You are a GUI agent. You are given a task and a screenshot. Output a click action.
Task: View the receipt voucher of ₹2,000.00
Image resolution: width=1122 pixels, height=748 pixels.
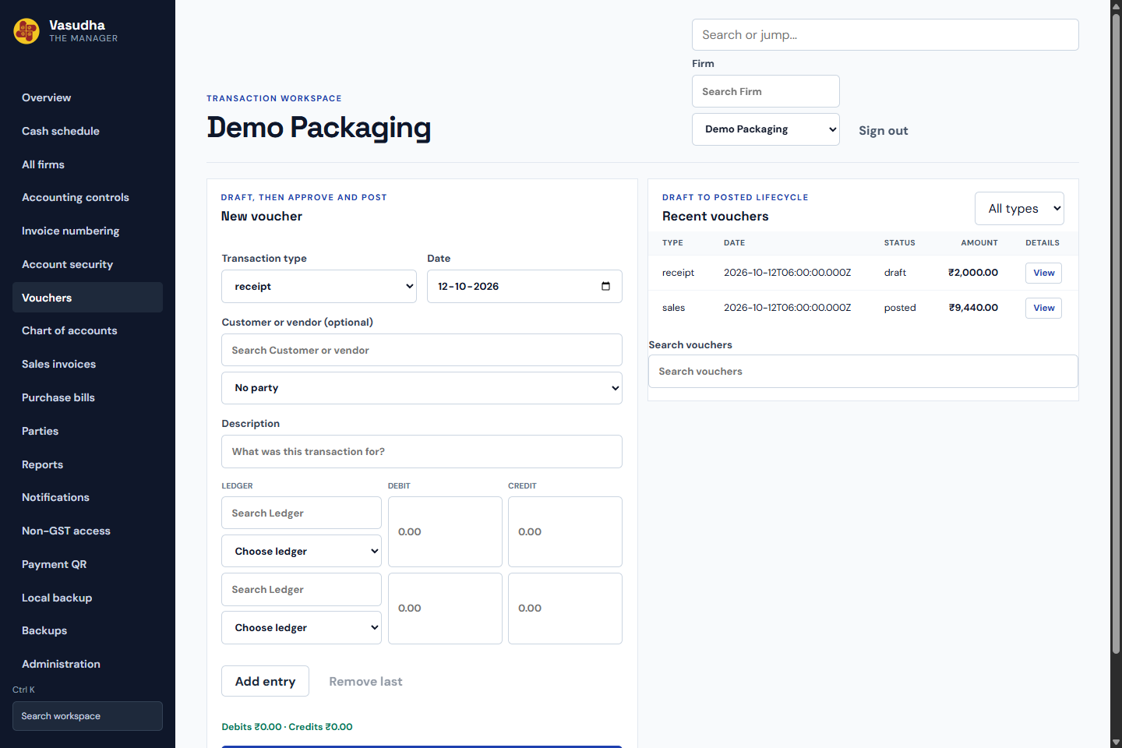coord(1043,273)
